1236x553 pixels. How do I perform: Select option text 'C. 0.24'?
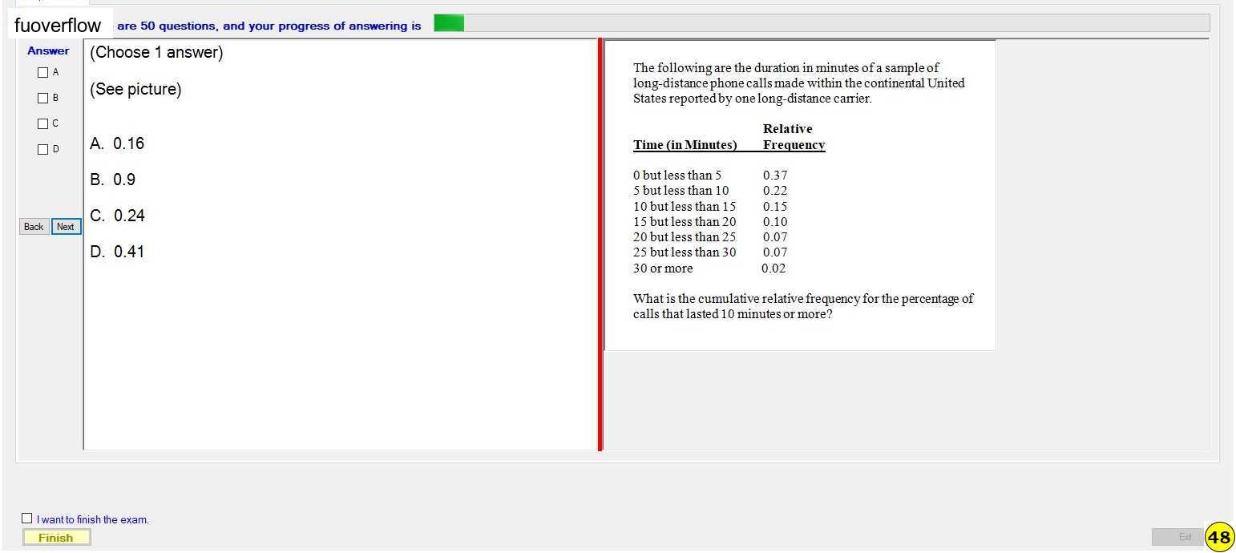pos(117,216)
